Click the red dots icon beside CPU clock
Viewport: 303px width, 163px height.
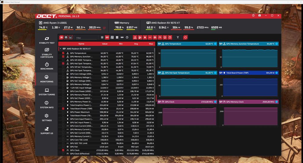[x=104, y=28]
